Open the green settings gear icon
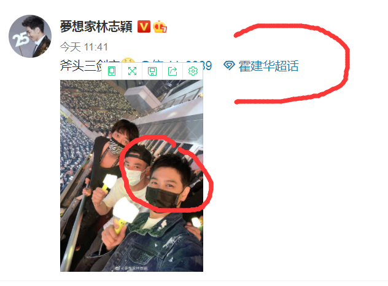Image resolution: width=388 pixels, height=286 pixels. pos(193,71)
